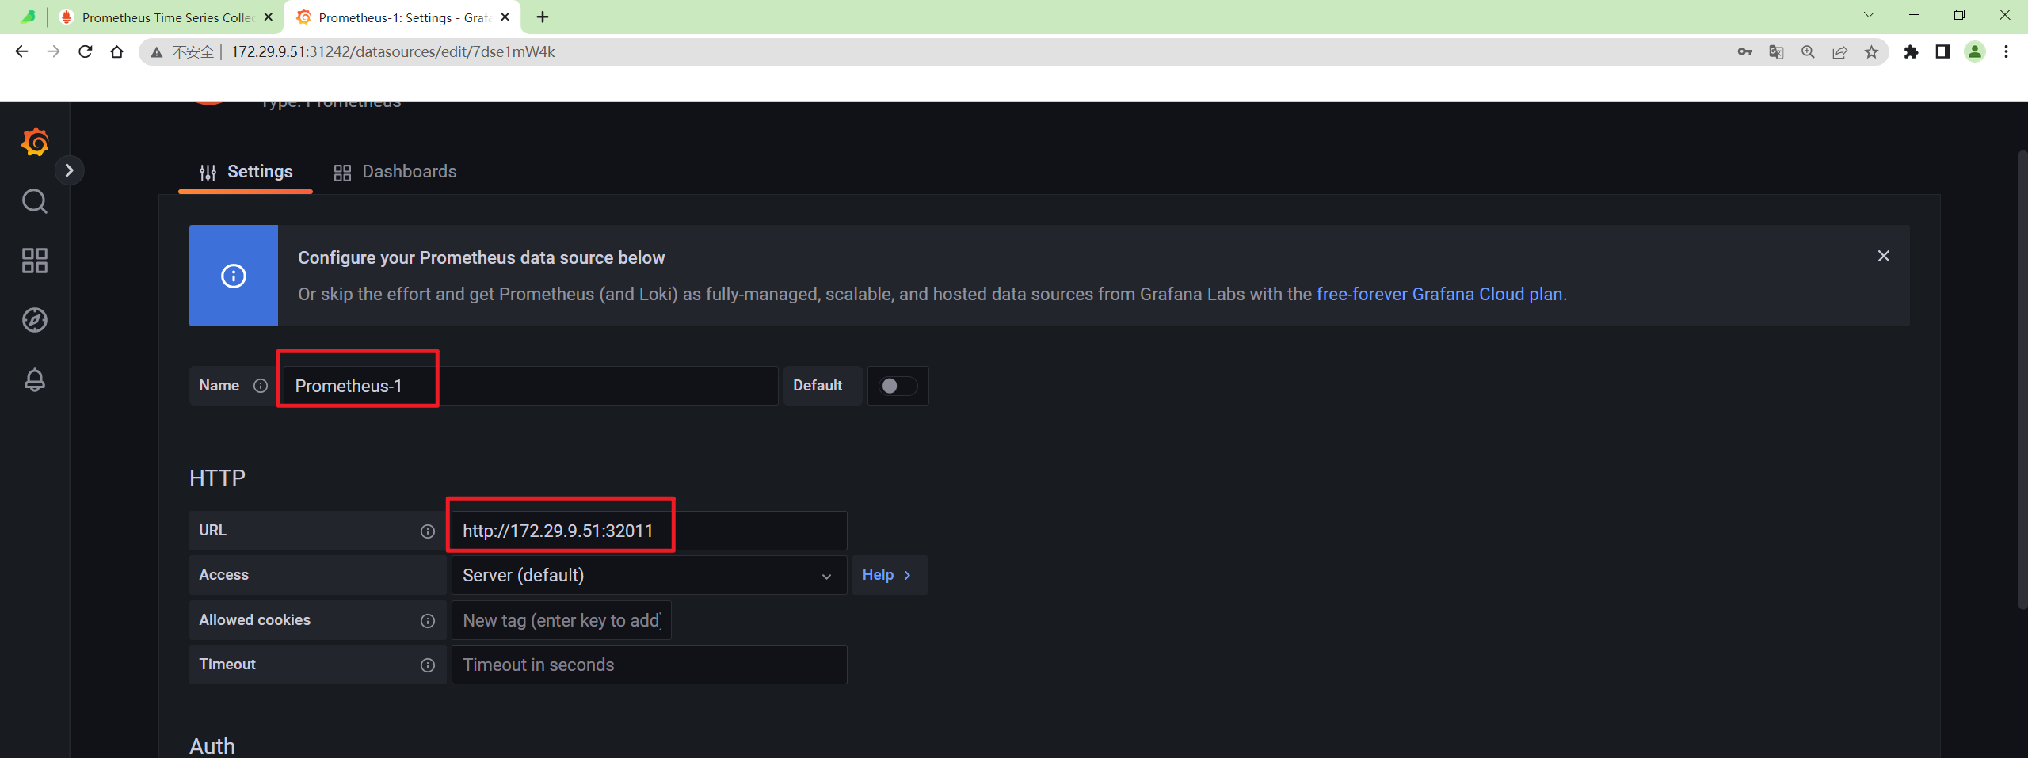Switch to the Dashboards tab

(395, 172)
